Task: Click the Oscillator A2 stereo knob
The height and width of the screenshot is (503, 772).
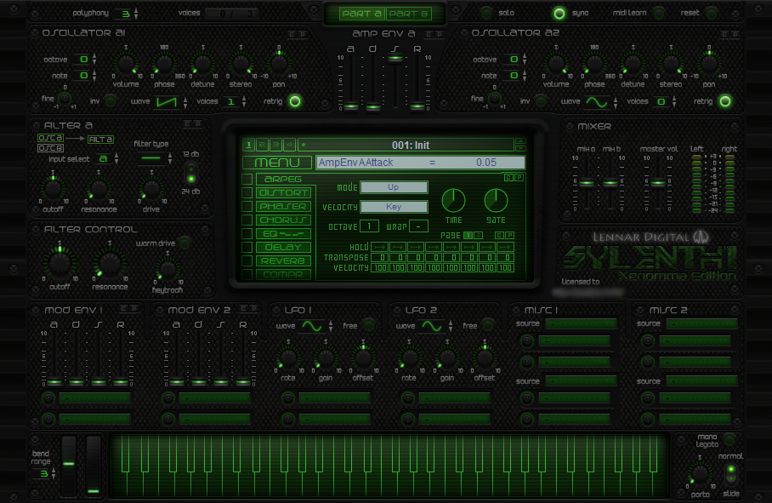Action: pos(671,64)
